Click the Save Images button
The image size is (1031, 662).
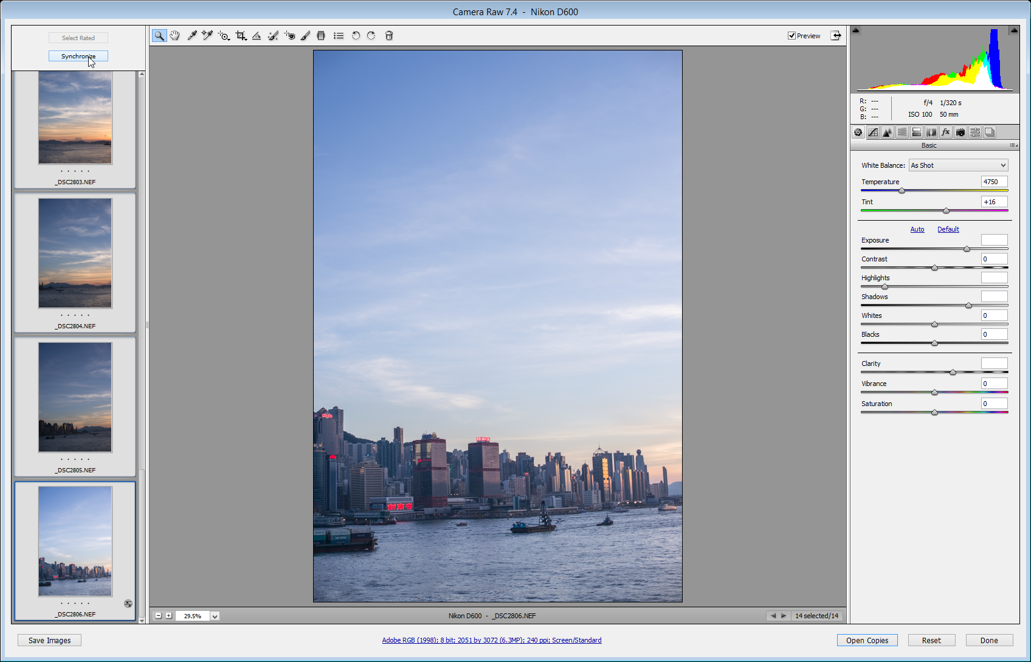(50, 640)
